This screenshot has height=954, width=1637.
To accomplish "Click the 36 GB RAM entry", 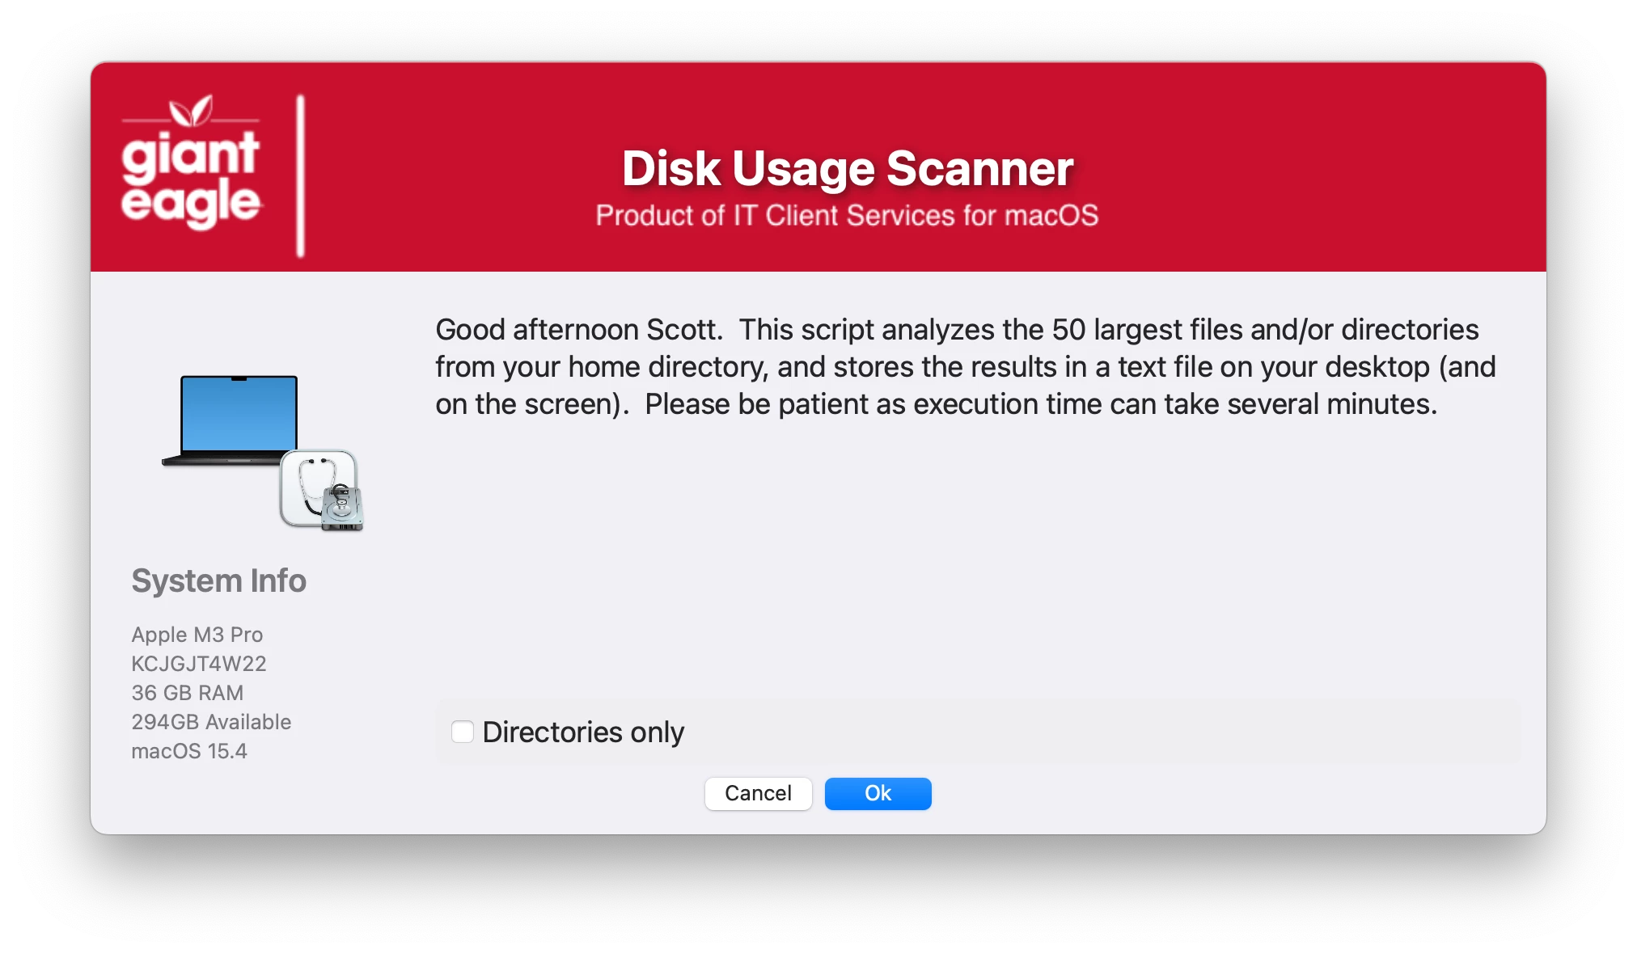I will click(x=188, y=693).
